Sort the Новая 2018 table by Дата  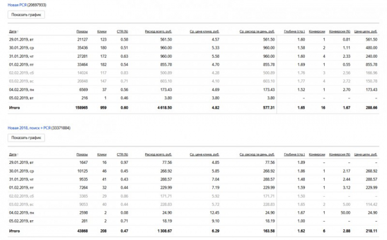13,154
